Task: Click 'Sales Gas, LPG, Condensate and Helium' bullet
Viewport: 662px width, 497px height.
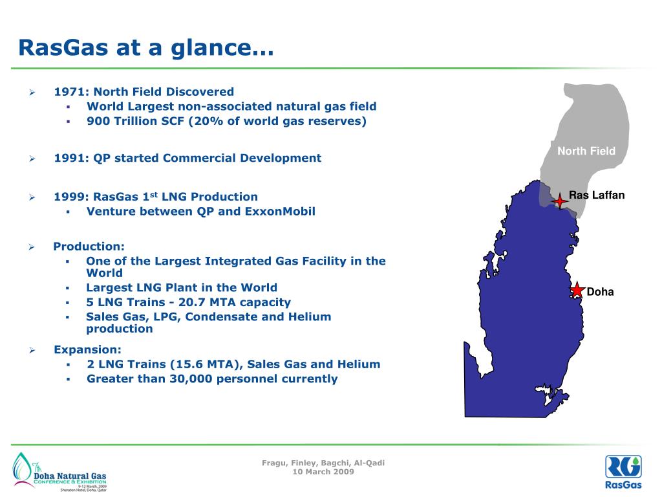Action: click(209, 322)
